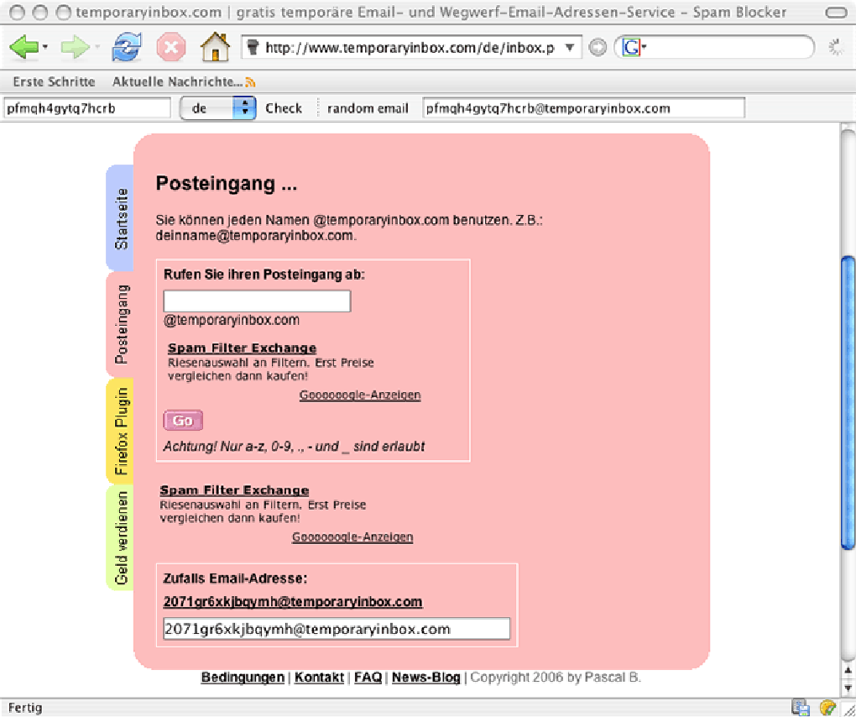Go to the browser home page

[x=215, y=47]
